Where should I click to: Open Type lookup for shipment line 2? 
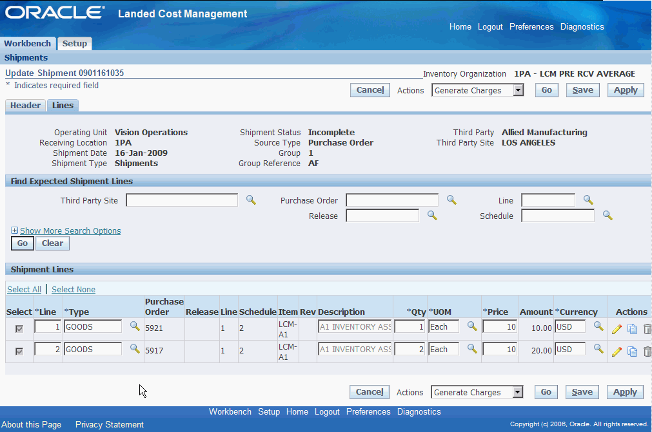135,348
